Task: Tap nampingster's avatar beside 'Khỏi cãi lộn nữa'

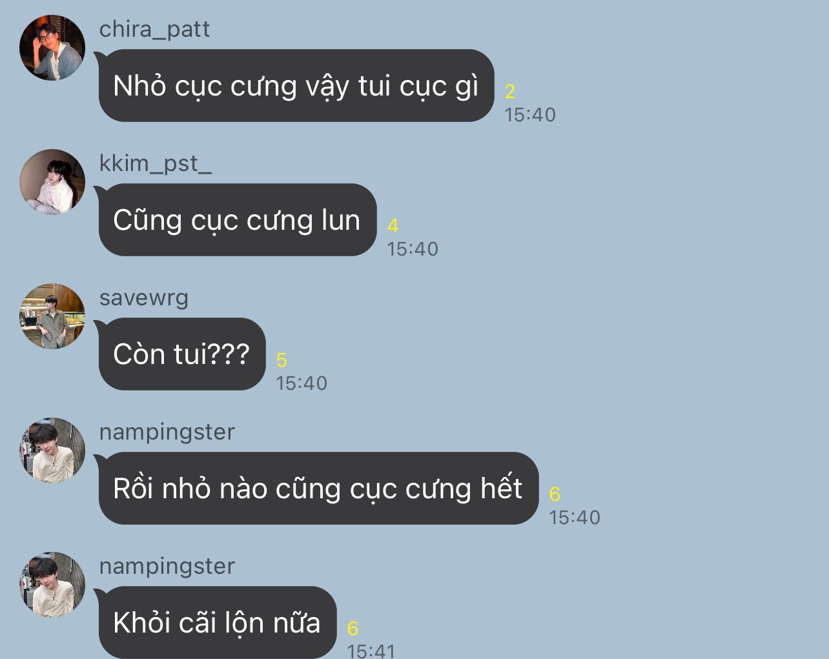Action: 52,585
